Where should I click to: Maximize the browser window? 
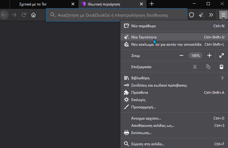click(208, 4)
